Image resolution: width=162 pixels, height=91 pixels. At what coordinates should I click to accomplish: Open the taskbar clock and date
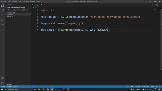coord(154,89)
